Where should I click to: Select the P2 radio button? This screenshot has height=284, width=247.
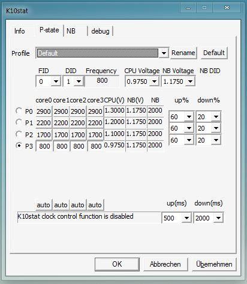click(19, 134)
